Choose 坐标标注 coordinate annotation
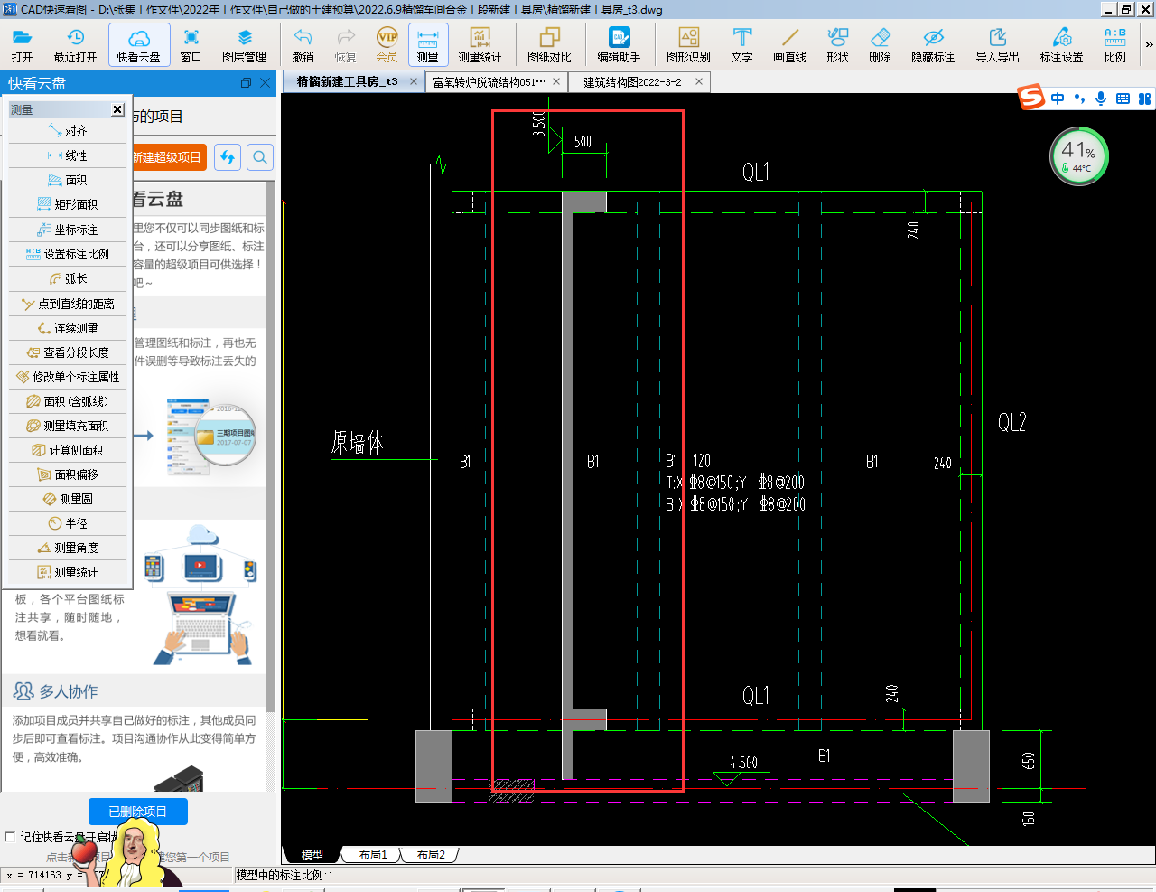Image resolution: width=1156 pixels, height=892 pixels. [68, 230]
